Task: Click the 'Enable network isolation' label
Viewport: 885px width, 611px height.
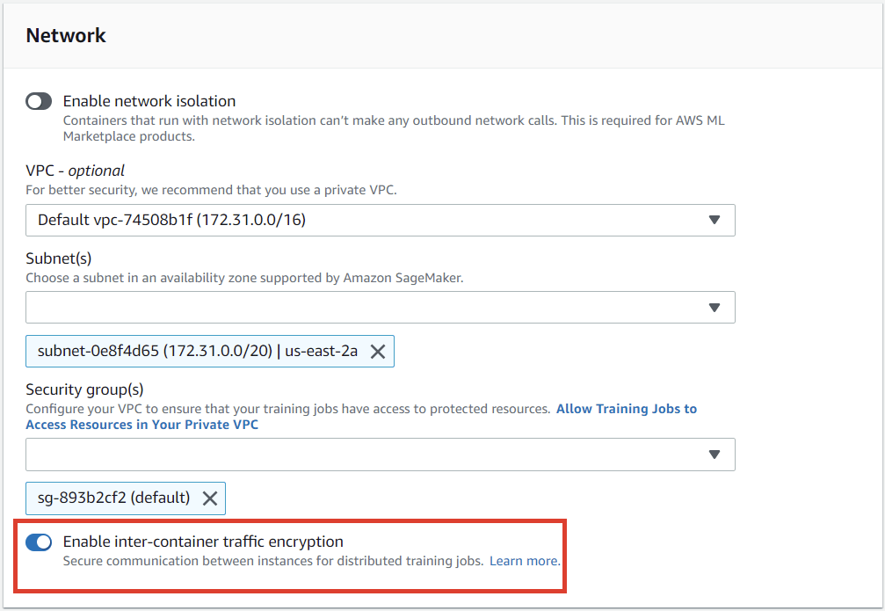Action: click(x=149, y=101)
